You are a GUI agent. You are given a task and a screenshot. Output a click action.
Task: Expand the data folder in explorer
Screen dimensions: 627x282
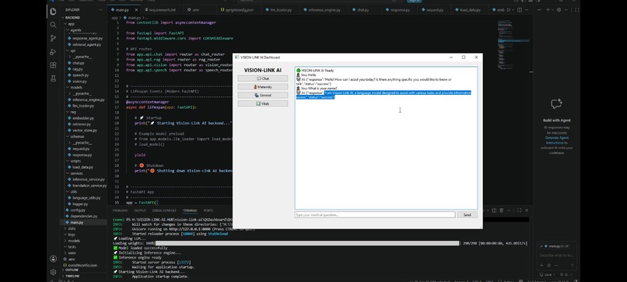coord(85,228)
